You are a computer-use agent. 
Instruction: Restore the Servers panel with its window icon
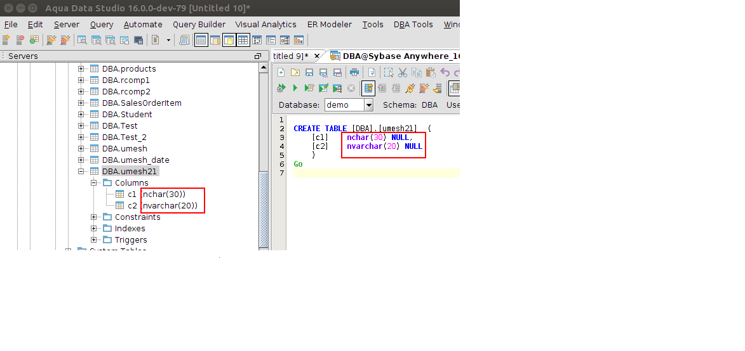(258, 56)
